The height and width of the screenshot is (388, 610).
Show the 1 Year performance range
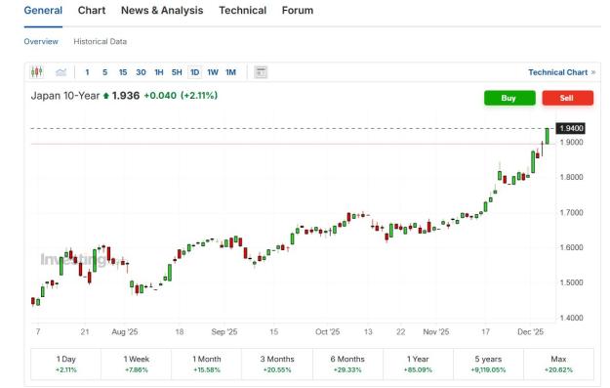418,364
